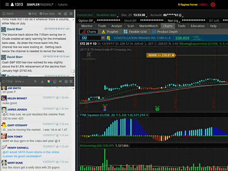Click the Raghee Horner presenter label
Image resolution: width=228 pixels, height=171 pixels.
188,4
